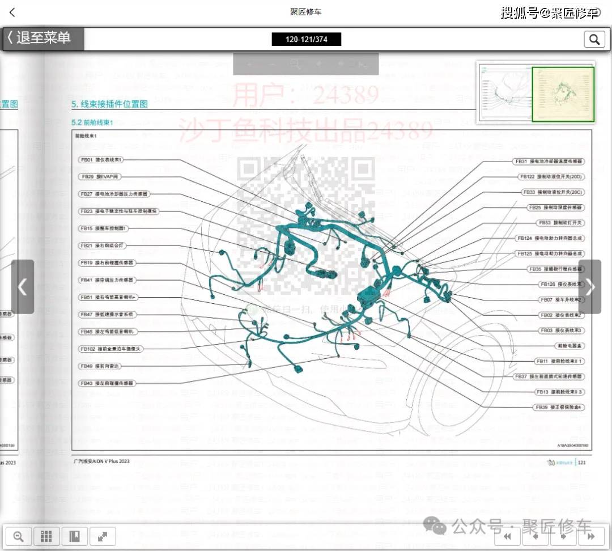Click the 退至菜单 return-to-menu button

tap(43, 39)
